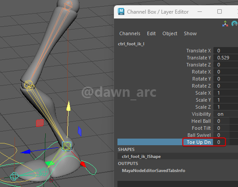Select the orange hip joint at top of leg
Viewport: 238px width, 187px height.
[x=68, y=5]
